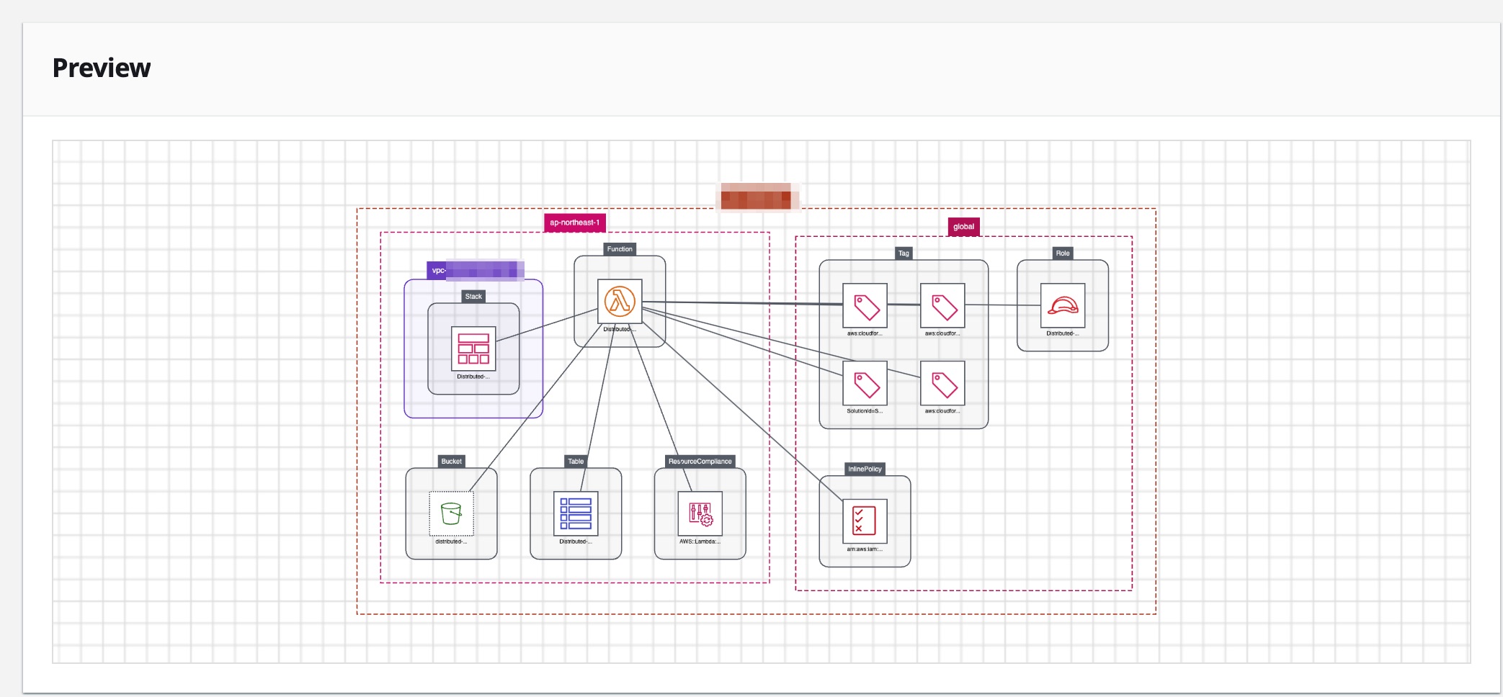This screenshot has height=697, width=1503.
Task: Select the ResourceCompliance group header label
Action: click(x=699, y=461)
